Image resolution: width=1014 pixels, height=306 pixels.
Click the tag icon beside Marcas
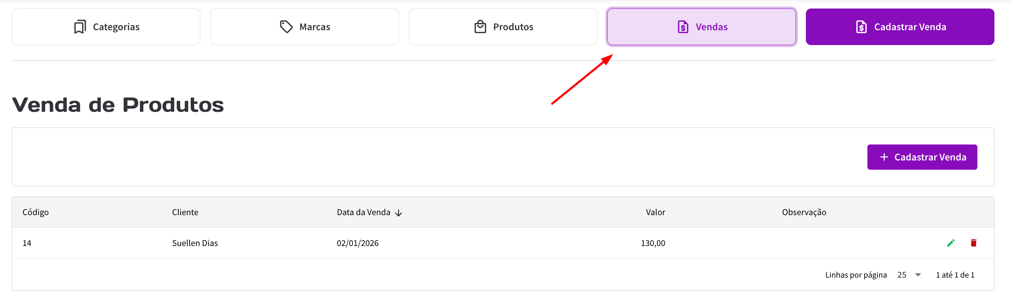tap(286, 27)
